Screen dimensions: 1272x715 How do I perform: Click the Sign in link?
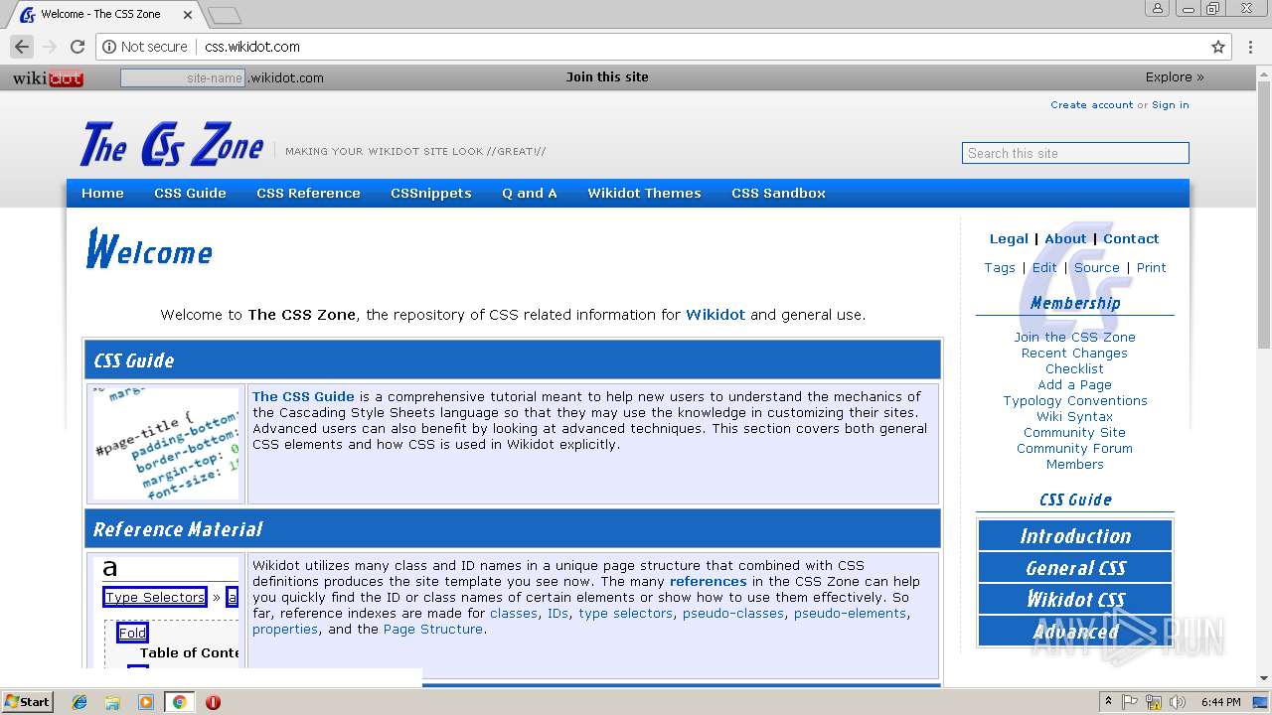click(x=1170, y=104)
